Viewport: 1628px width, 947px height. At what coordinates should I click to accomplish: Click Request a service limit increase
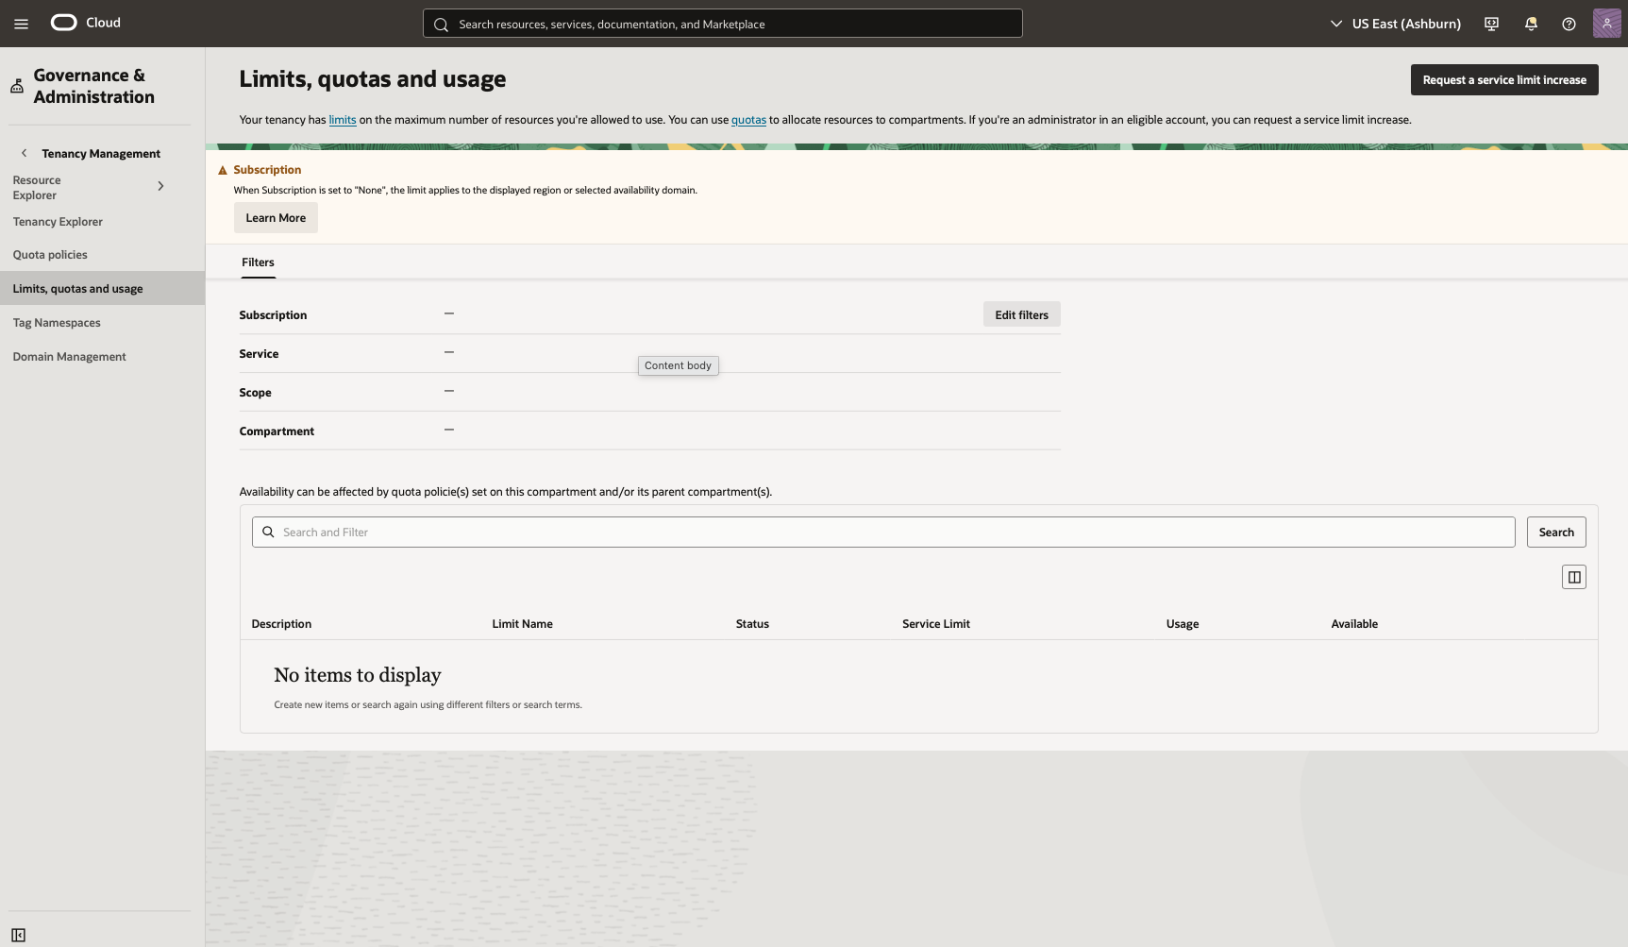pos(1503,80)
